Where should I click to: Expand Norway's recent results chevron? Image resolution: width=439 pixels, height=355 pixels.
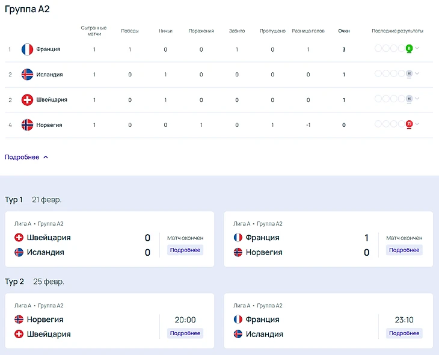point(417,124)
